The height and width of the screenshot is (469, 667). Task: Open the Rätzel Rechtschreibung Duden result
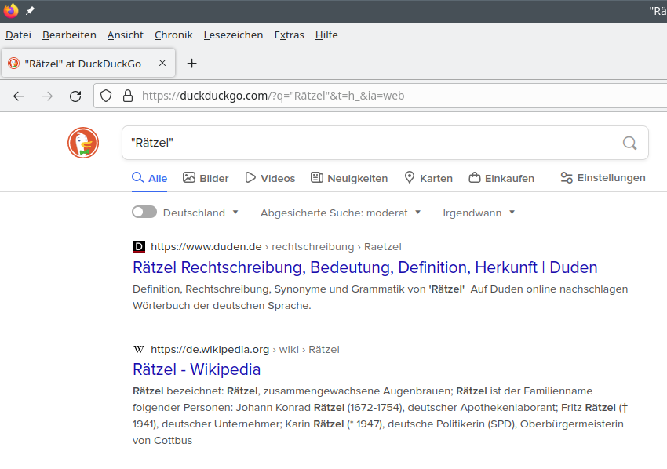click(x=365, y=267)
